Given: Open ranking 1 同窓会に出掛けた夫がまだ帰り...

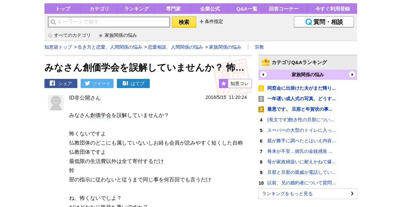Looking at the screenshot, I should (302, 88).
